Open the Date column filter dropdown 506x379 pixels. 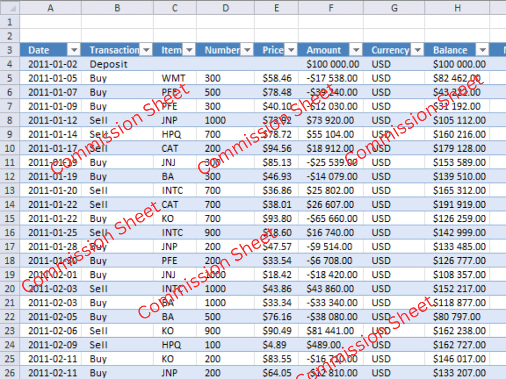(73, 50)
